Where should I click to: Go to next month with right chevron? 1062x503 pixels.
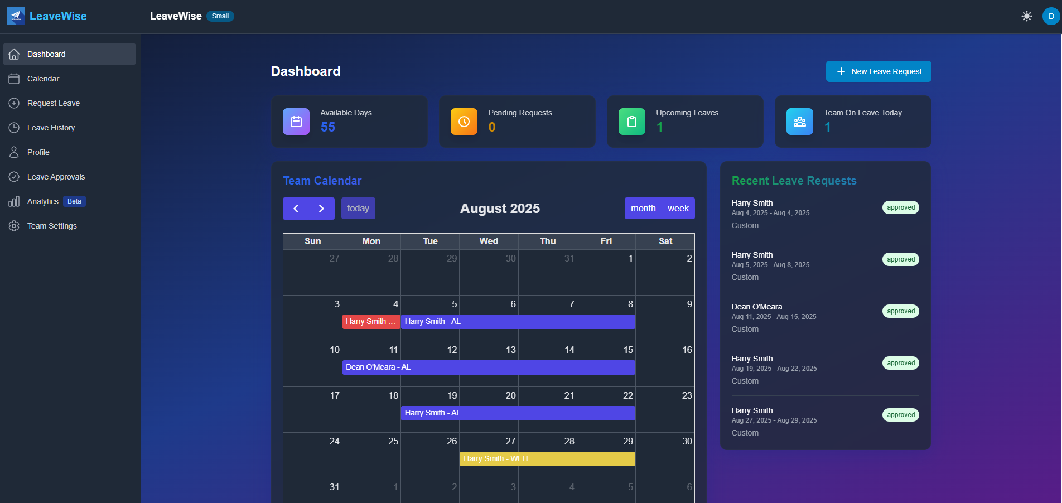click(321, 209)
